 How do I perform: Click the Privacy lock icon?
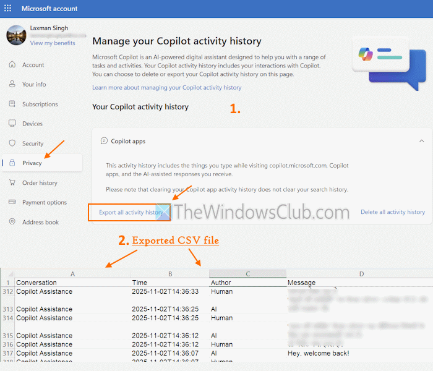tap(12, 163)
